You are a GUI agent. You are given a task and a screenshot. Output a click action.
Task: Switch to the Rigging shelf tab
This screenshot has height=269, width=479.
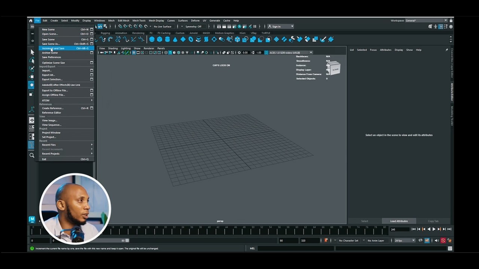pos(105,33)
